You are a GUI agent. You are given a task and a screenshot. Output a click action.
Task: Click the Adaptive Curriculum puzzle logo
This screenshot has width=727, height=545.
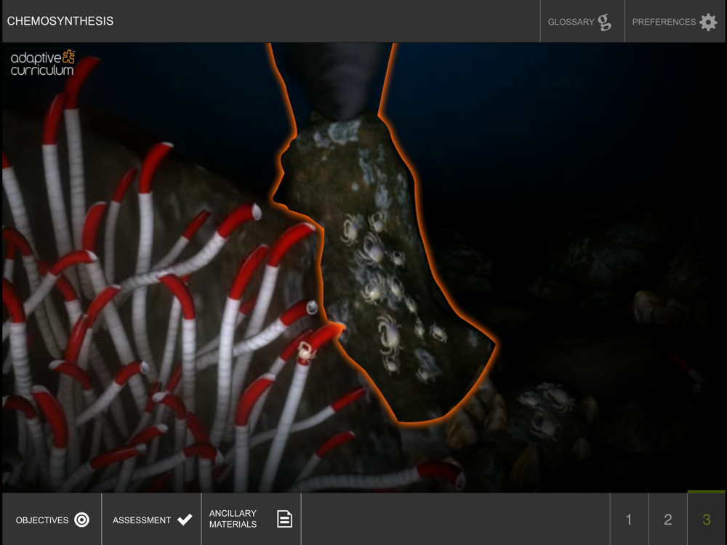[x=68, y=57]
